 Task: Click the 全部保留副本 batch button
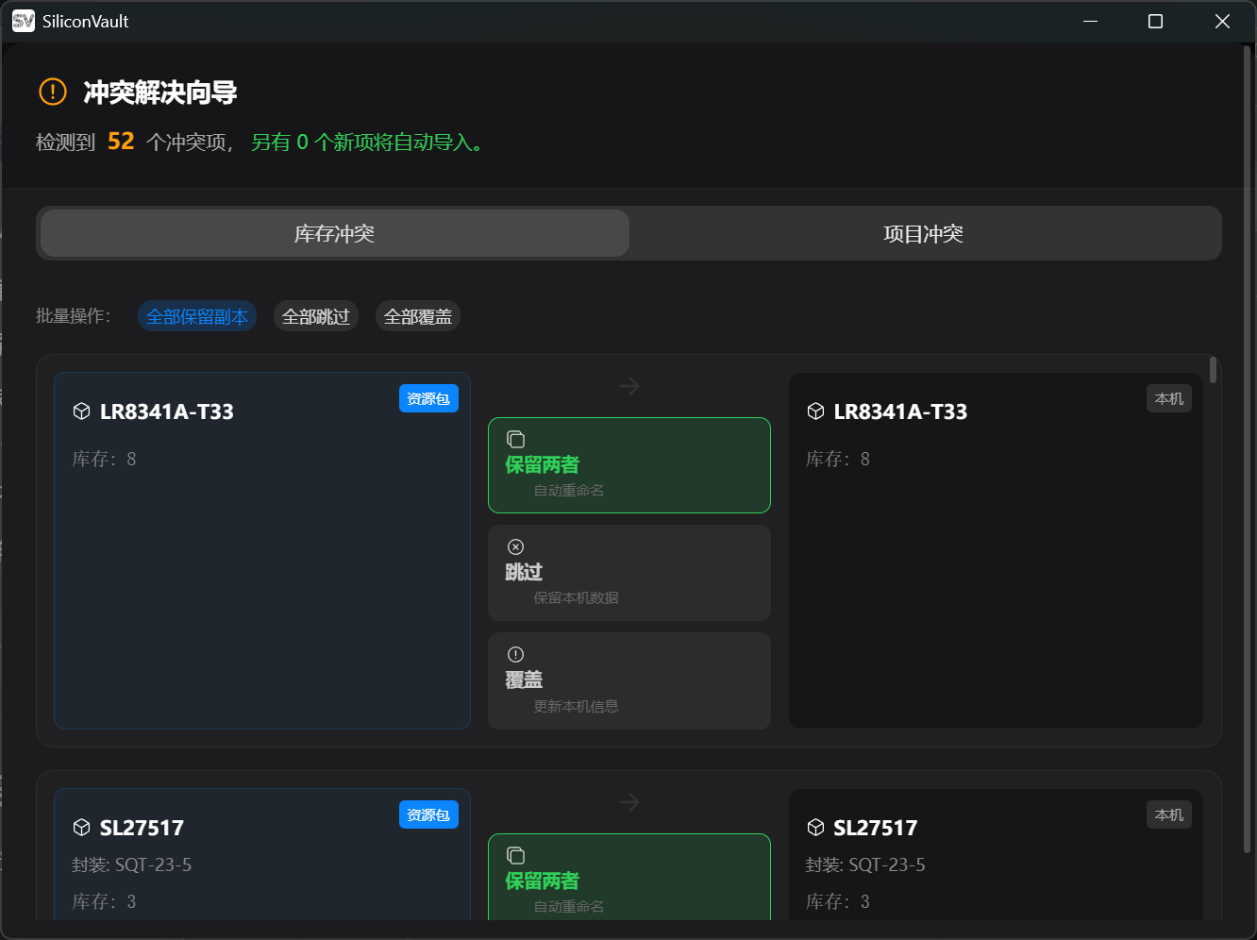pyautogui.click(x=197, y=316)
